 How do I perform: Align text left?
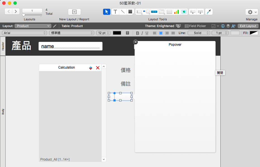[154, 33]
